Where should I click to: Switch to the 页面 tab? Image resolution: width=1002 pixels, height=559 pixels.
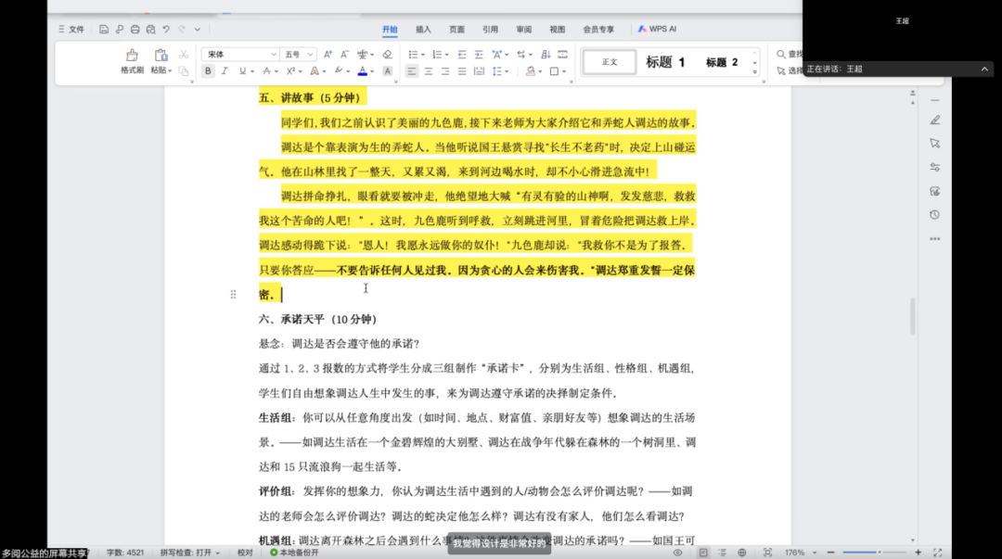(x=456, y=30)
